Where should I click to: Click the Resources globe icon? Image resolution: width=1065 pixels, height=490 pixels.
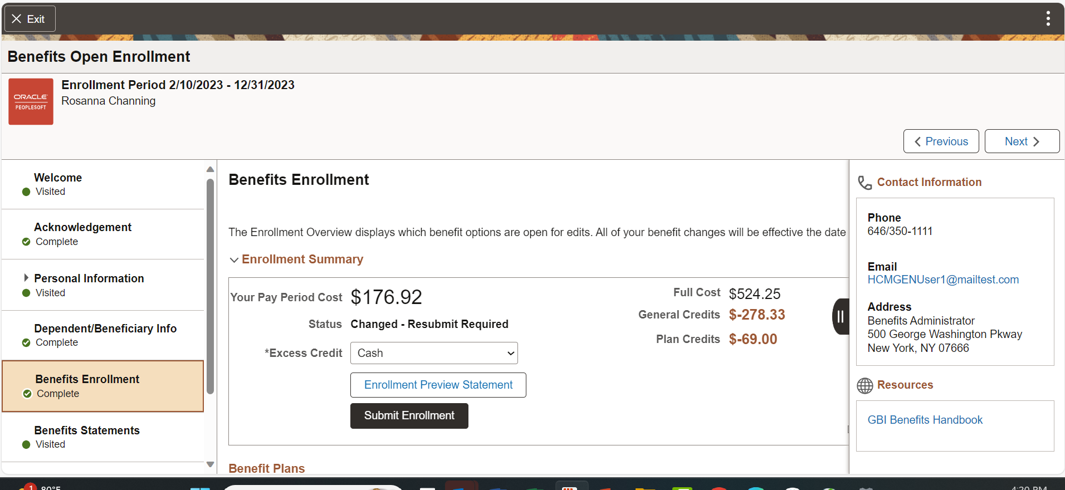pyautogui.click(x=864, y=385)
